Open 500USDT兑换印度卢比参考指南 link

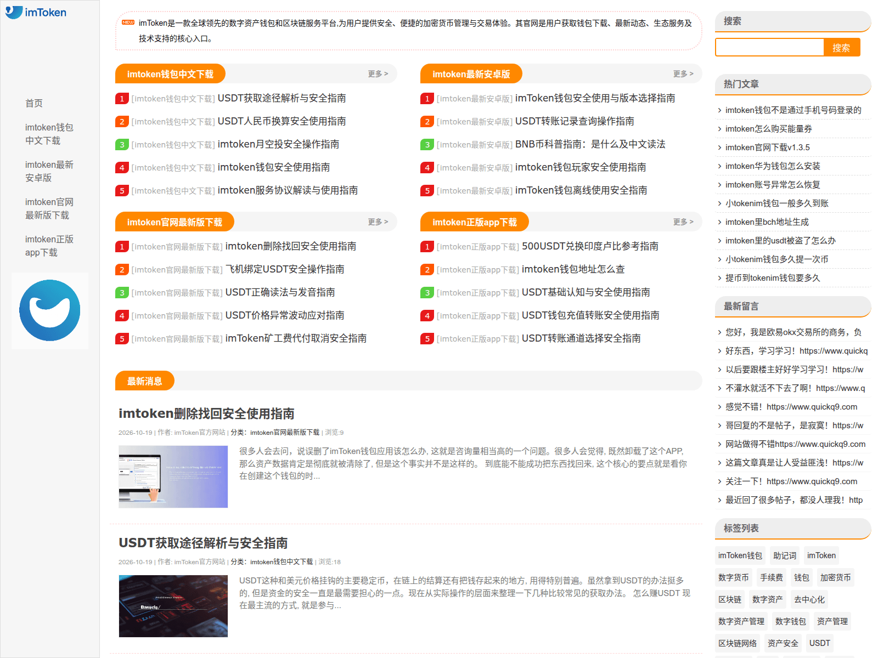point(590,246)
